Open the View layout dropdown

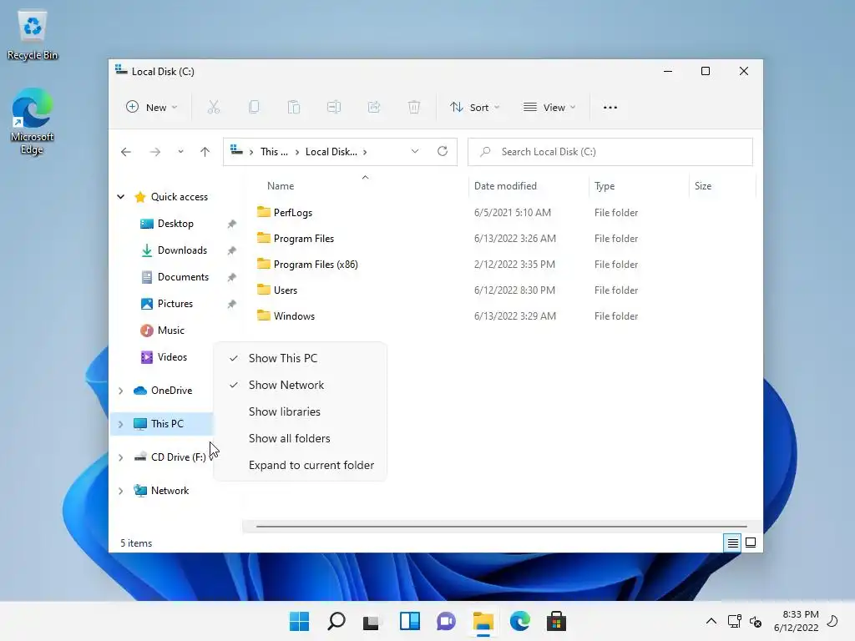click(x=549, y=108)
